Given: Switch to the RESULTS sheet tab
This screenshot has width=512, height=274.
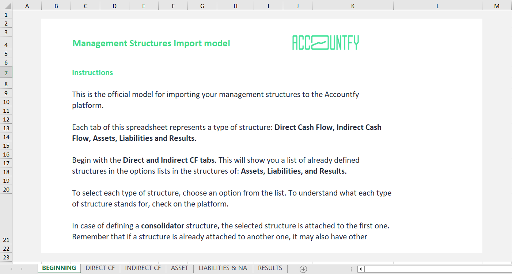Looking at the screenshot, I should pos(270,268).
